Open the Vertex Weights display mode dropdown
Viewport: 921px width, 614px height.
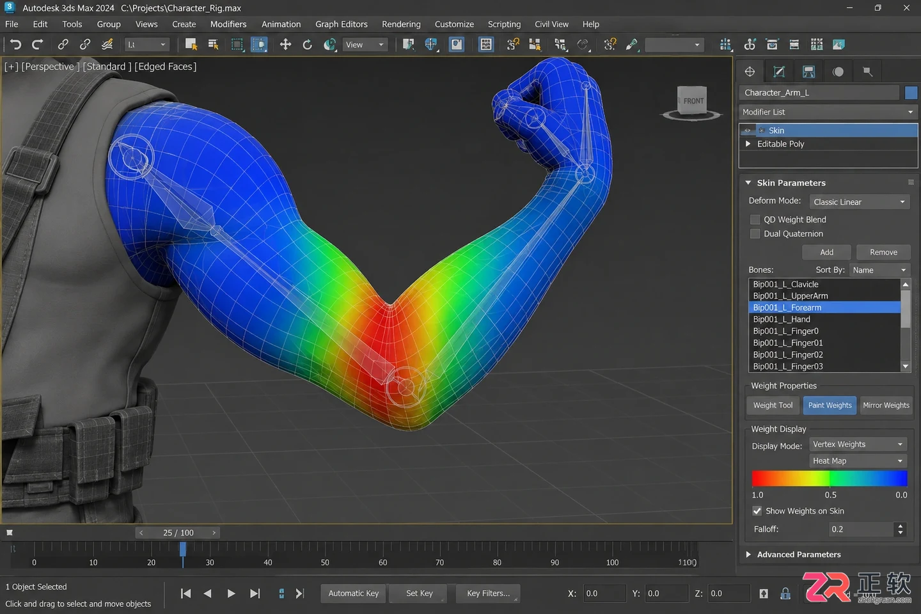coord(858,445)
